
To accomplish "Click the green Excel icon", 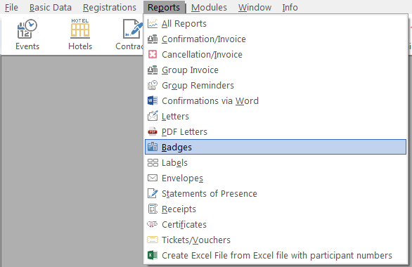I will pyautogui.click(x=153, y=255).
